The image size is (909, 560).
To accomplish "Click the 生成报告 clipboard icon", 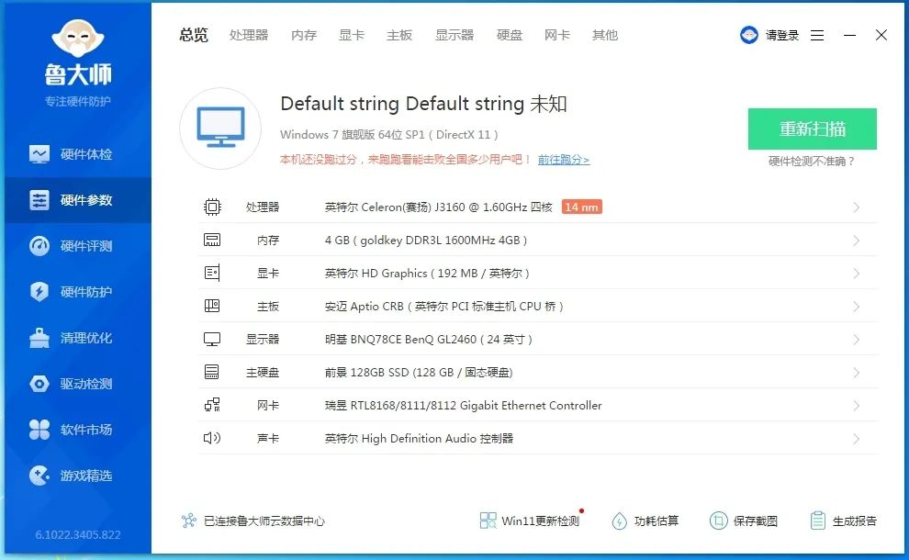I will pos(818,521).
